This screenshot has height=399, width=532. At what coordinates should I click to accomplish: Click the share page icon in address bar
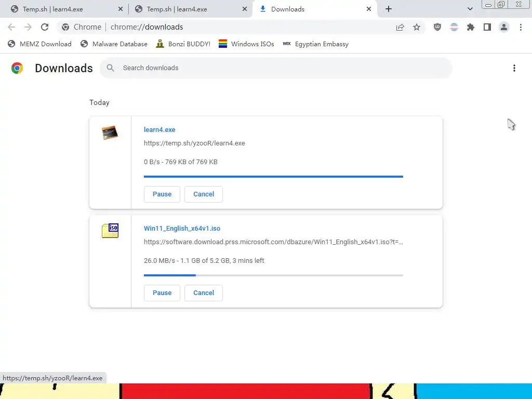[400, 27]
